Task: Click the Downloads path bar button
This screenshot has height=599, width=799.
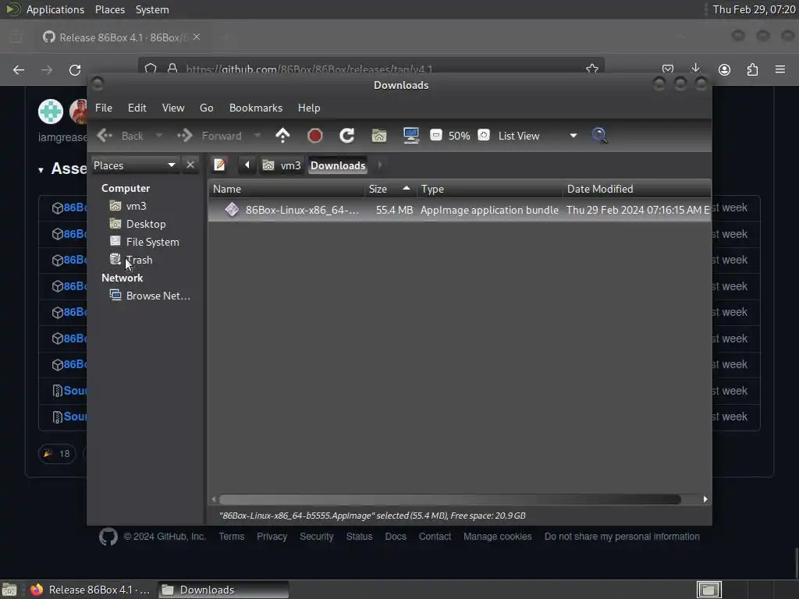Action: [x=338, y=165]
